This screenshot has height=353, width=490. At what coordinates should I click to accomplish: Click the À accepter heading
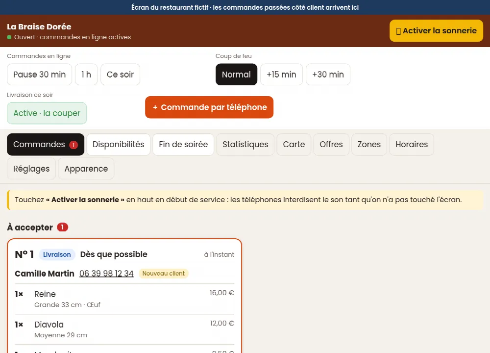pos(30,227)
